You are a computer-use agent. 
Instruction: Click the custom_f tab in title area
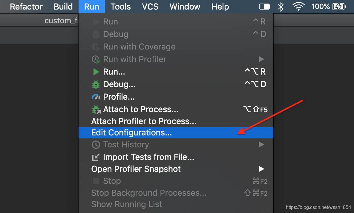61,21
